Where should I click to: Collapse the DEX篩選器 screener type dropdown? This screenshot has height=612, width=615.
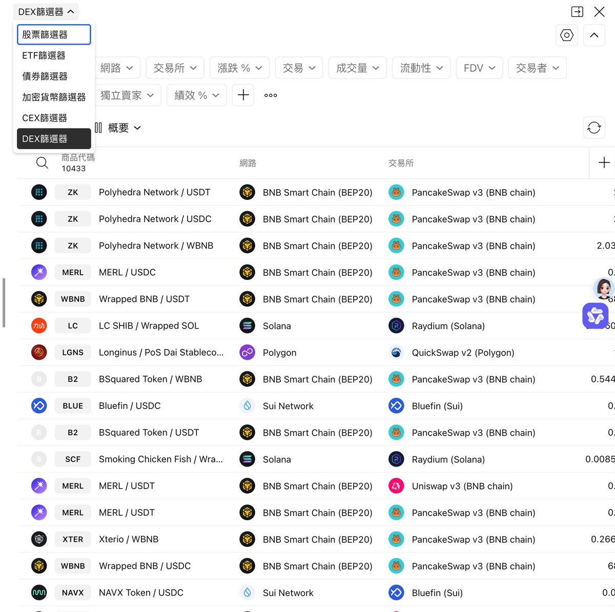(46, 12)
